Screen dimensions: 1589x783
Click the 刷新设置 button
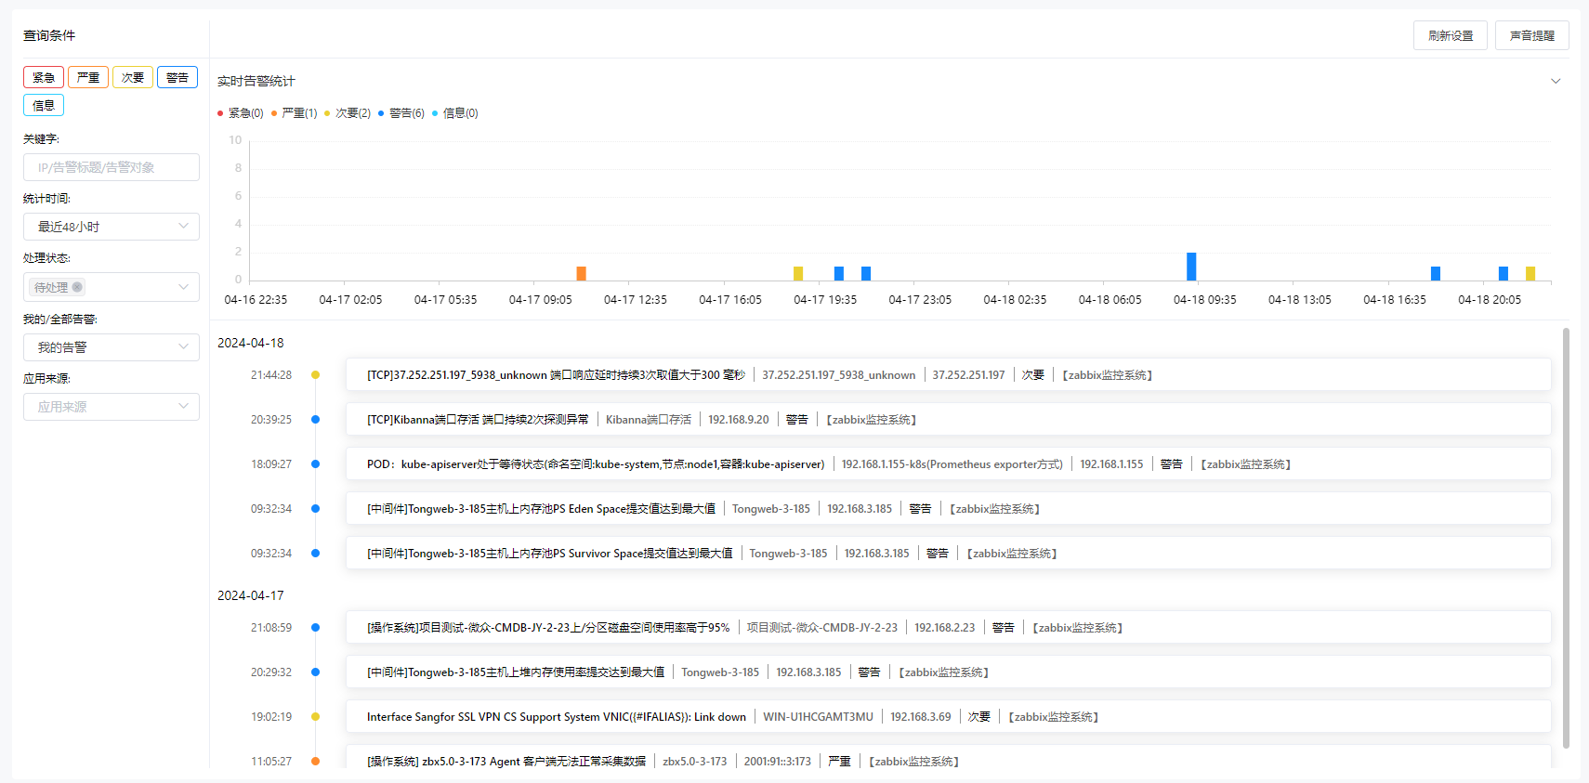click(x=1450, y=35)
